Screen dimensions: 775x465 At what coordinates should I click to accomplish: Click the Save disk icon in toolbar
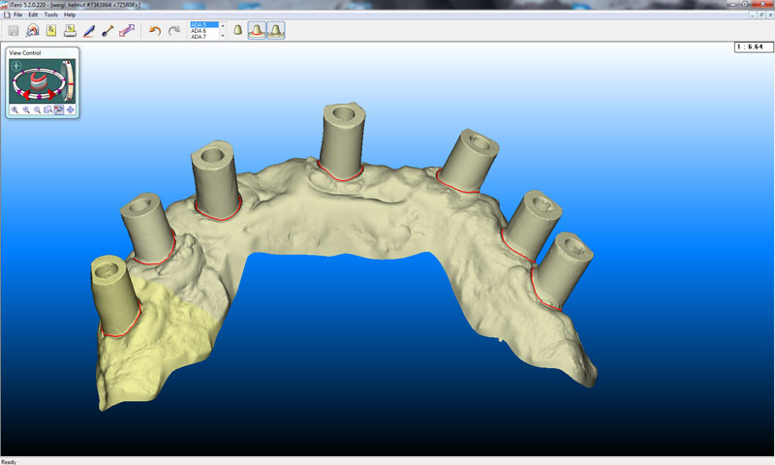pos(14,31)
